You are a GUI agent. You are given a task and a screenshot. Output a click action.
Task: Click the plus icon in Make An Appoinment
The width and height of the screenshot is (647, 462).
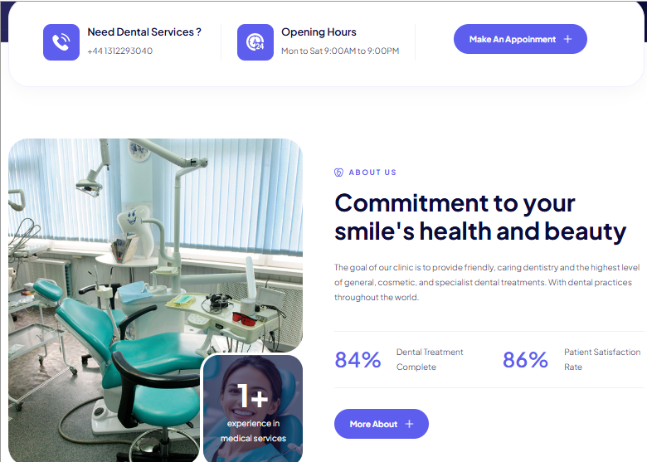(x=567, y=39)
